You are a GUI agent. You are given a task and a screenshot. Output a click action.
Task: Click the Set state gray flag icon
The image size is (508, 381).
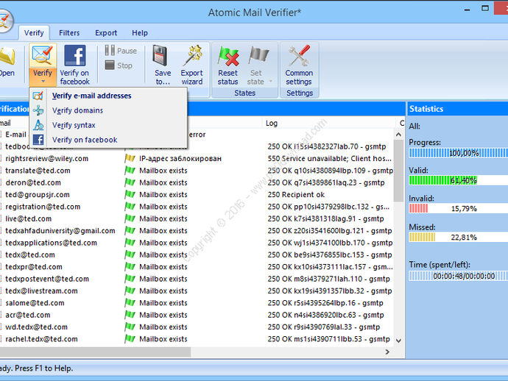[258, 56]
